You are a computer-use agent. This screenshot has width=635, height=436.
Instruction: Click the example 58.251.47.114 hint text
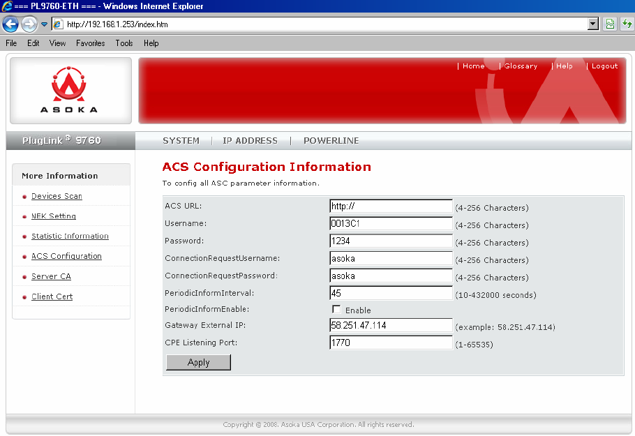point(505,327)
